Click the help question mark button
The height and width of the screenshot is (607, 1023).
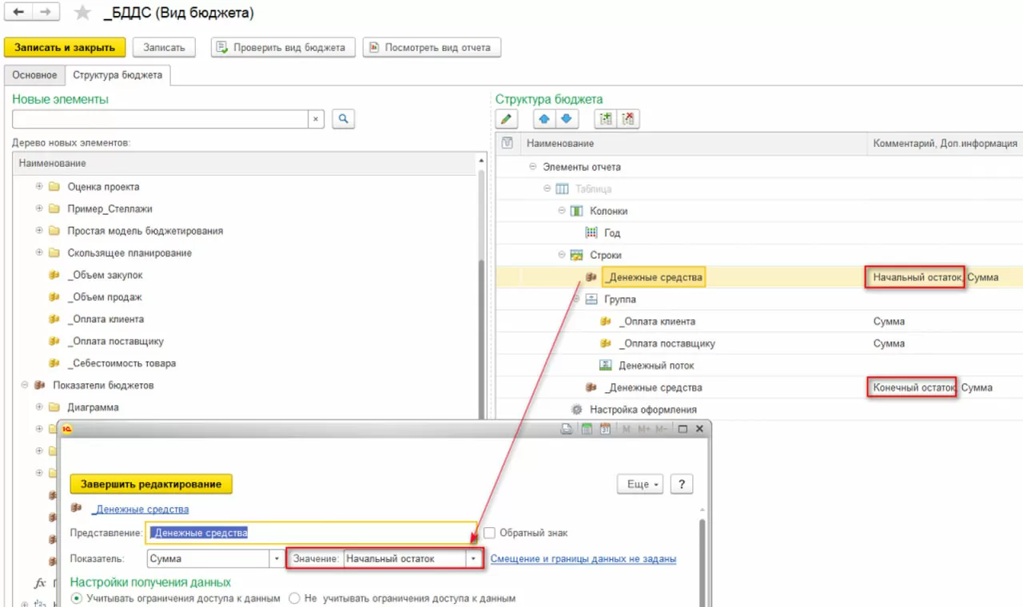pos(681,484)
